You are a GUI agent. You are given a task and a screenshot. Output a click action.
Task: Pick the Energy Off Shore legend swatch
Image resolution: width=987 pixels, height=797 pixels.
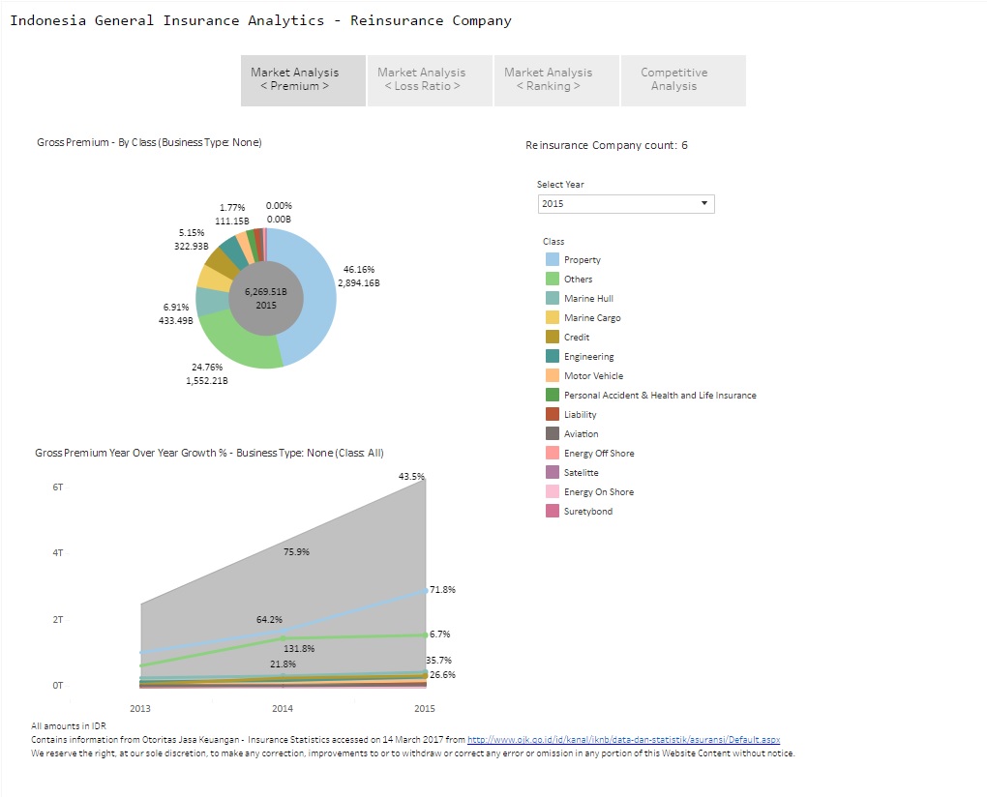[x=553, y=453]
